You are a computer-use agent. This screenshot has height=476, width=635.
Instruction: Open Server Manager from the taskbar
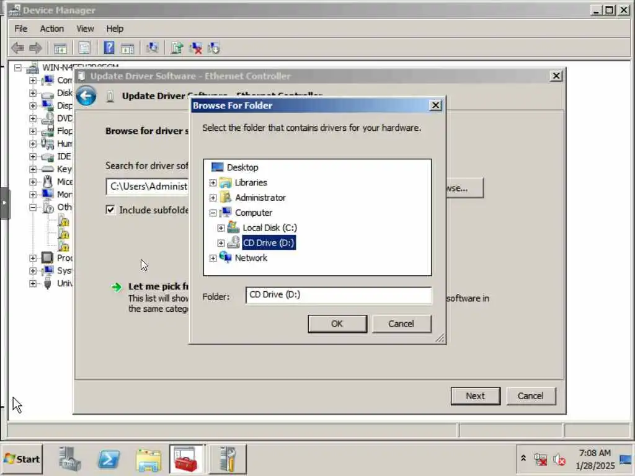point(69,459)
